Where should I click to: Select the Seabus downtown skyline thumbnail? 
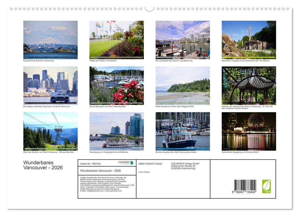50,85
